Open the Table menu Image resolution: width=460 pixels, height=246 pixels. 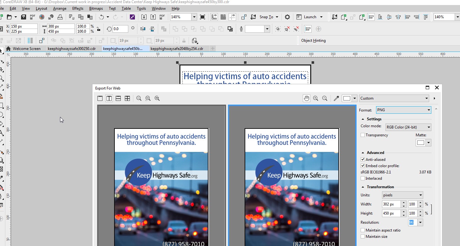(126, 8)
